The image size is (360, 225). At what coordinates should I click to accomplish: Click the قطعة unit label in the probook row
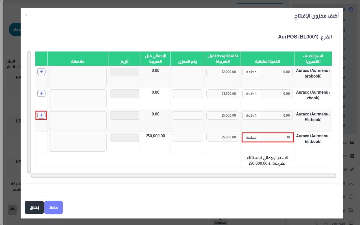251,72
